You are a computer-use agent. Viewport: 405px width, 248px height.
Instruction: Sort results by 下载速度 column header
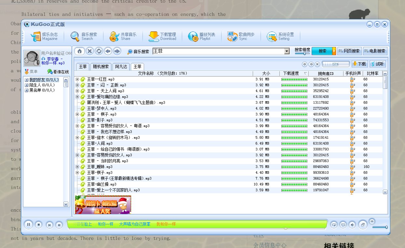294,74
